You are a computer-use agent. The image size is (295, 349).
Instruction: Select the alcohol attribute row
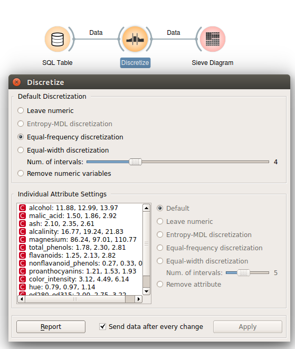point(80,207)
